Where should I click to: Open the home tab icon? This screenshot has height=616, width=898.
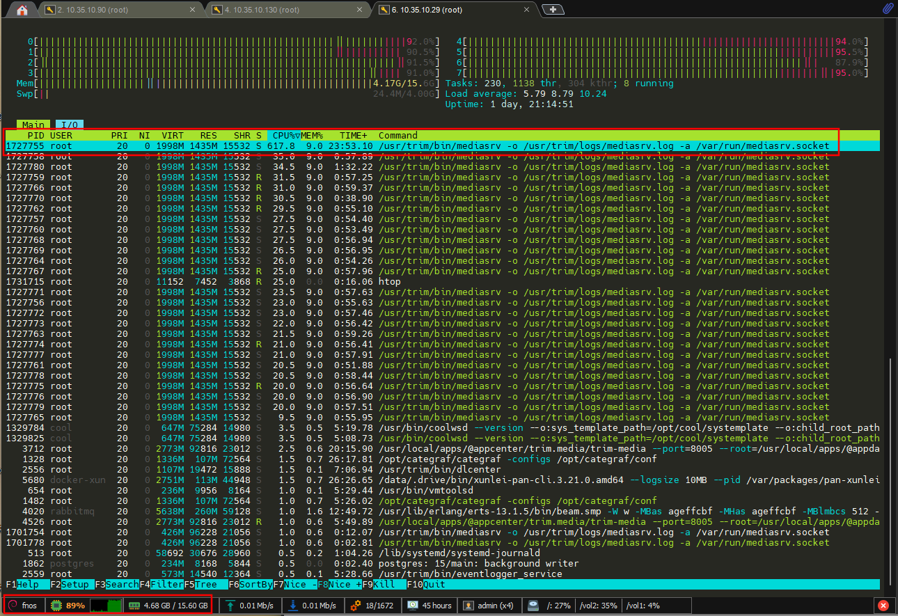point(22,10)
